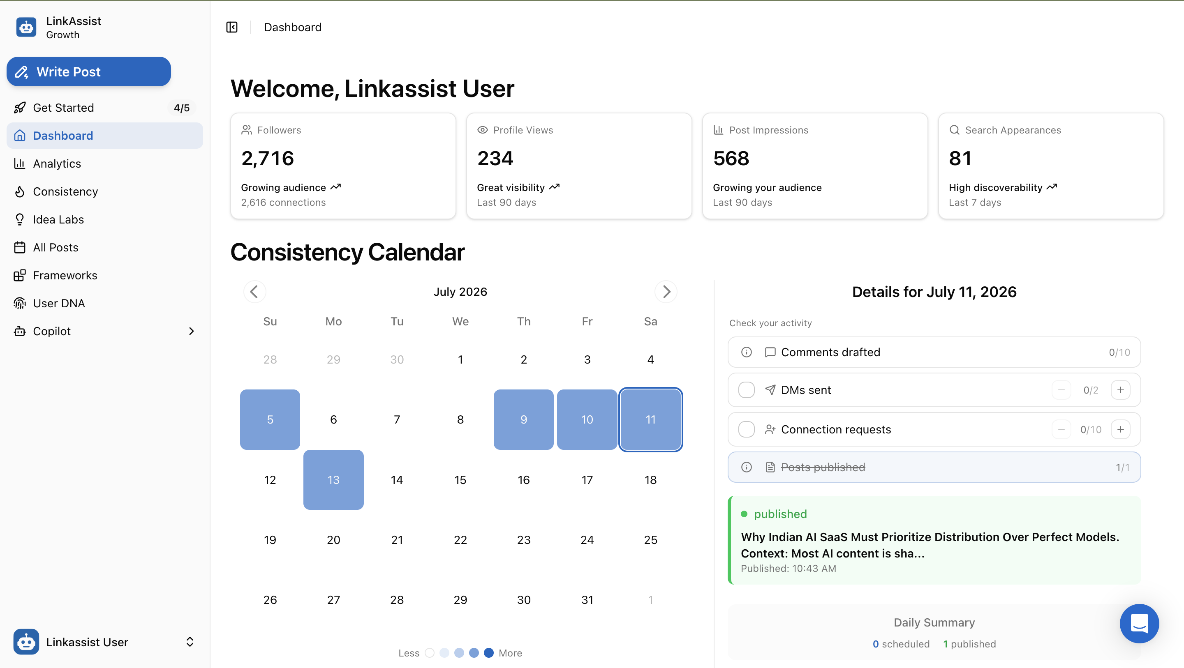This screenshot has height=668, width=1184.
Task: Check the DMs sent checkbox
Action: click(x=747, y=389)
